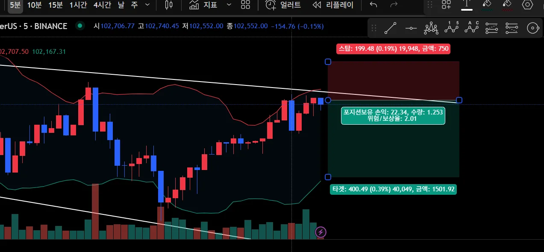Click the green 타겟 target label
Image resolution: width=544 pixels, height=252 pixels.
click(393, 189)
